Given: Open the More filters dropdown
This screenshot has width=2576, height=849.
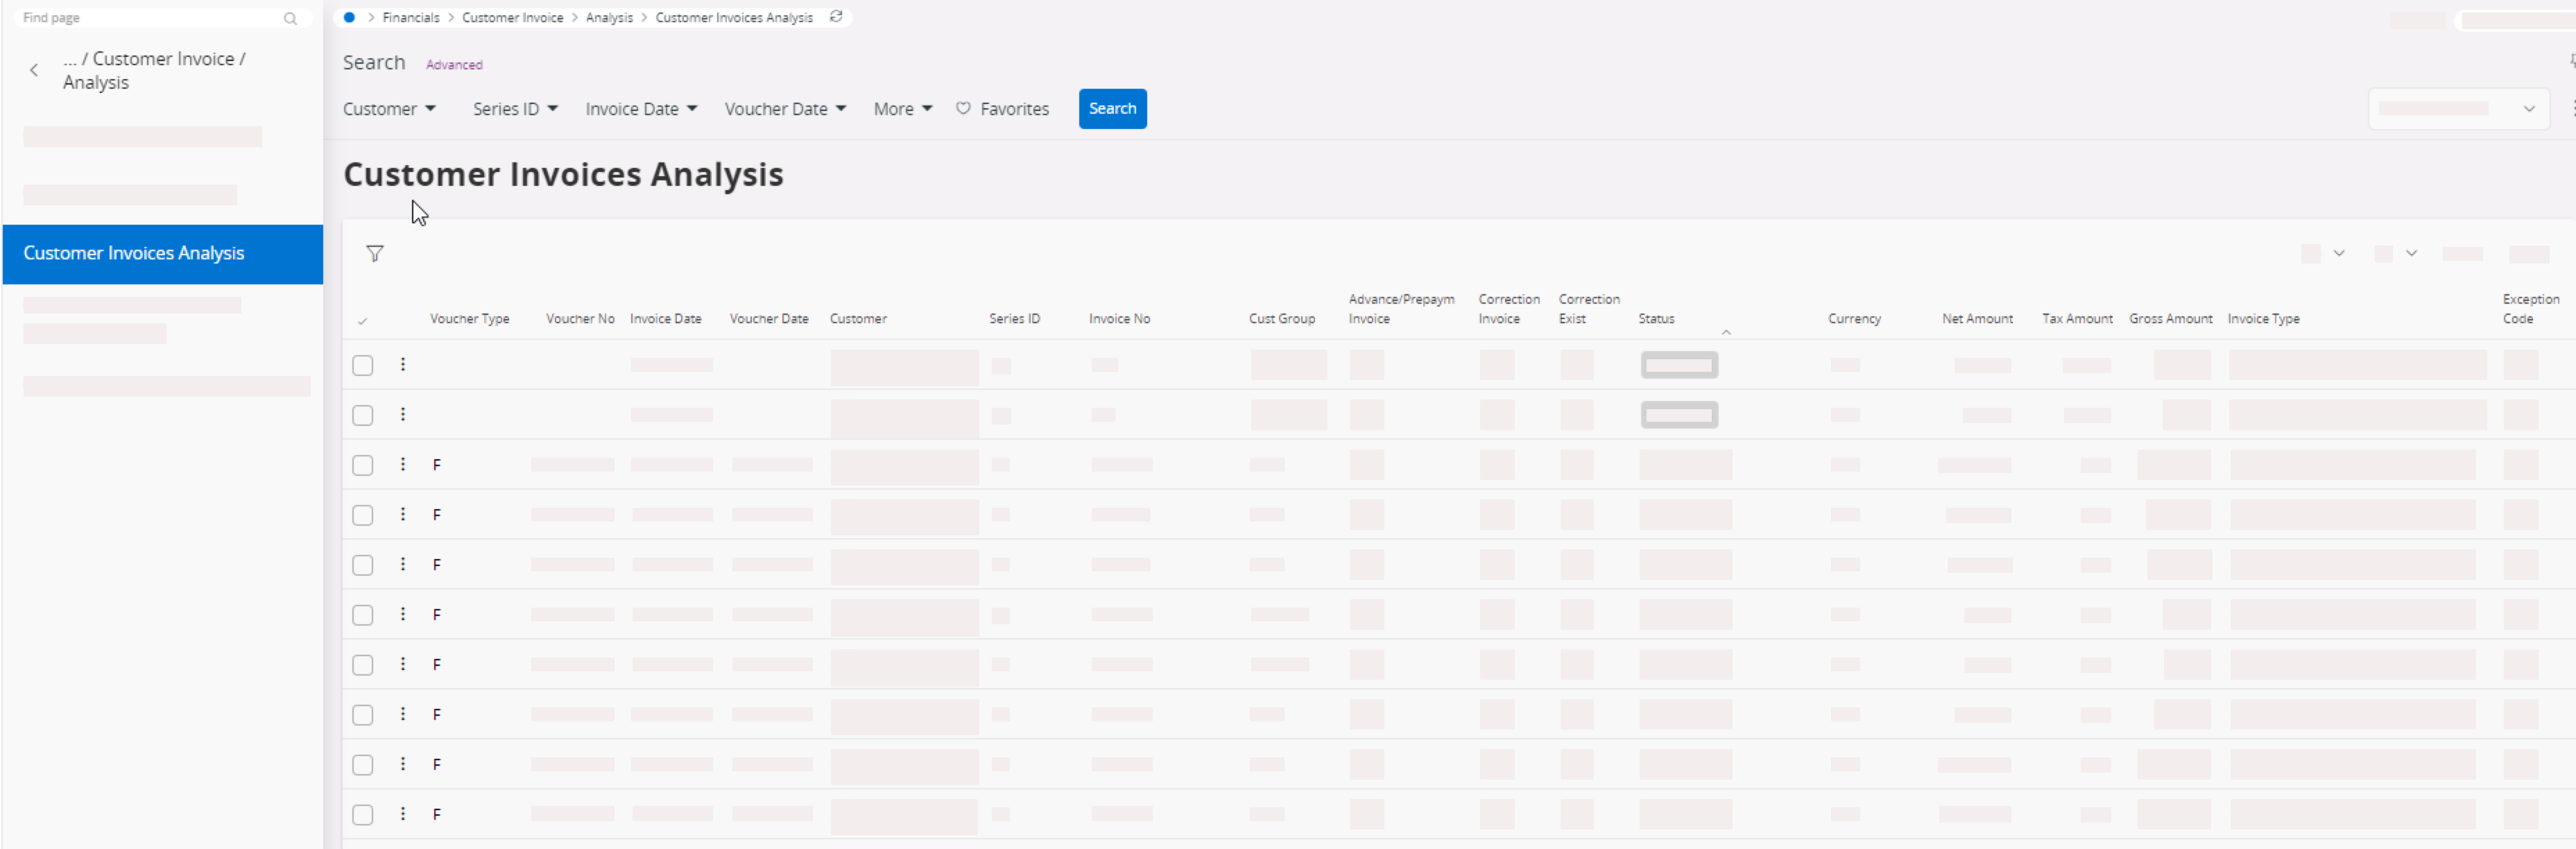Looking at the screenshot, I should click(x=902, y=109).
